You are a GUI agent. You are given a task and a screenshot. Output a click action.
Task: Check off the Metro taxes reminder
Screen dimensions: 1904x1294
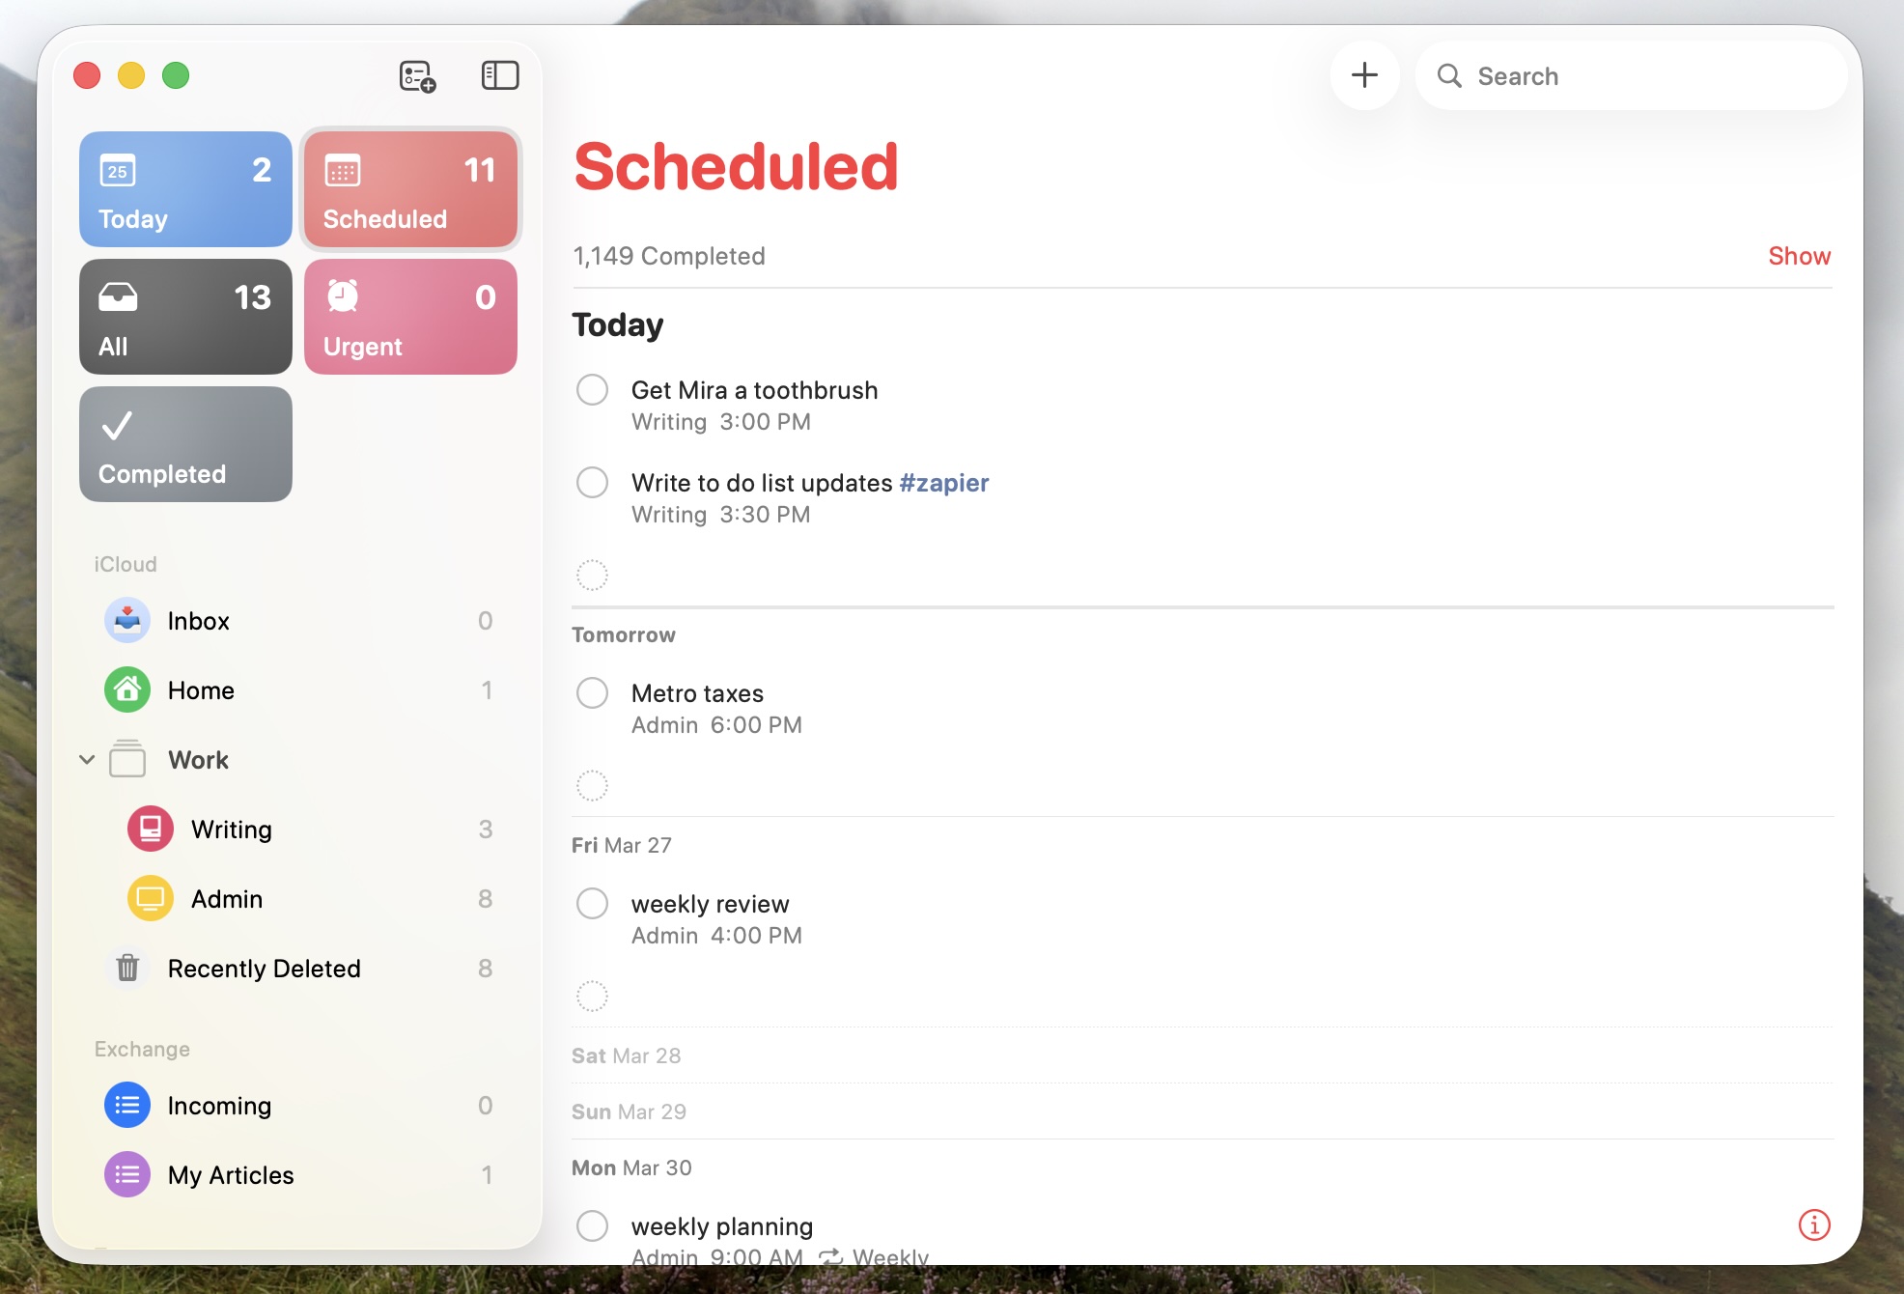tap(592, 691)
